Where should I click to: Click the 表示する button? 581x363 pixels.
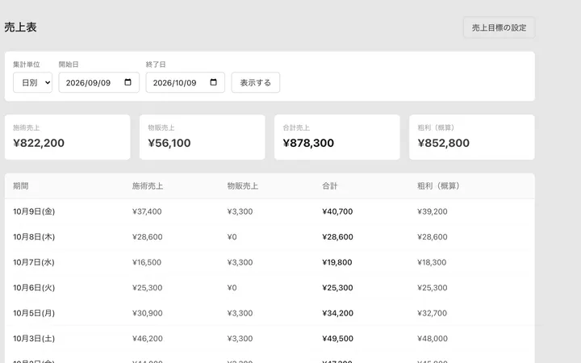(x=256, y=82)
